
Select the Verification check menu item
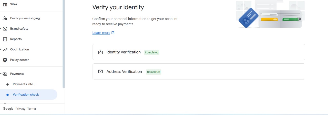pyautogui.click(x=26, y=95)
